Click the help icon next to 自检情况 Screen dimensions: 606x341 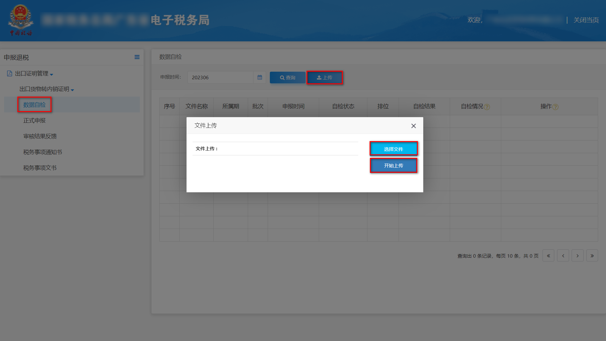tap(487, 107)
